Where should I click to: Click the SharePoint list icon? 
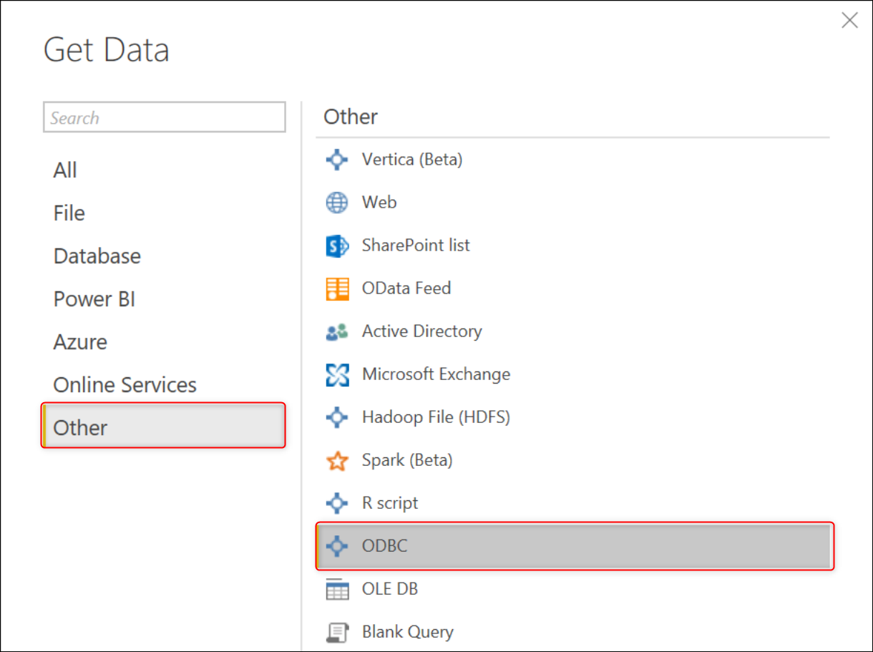336,245
